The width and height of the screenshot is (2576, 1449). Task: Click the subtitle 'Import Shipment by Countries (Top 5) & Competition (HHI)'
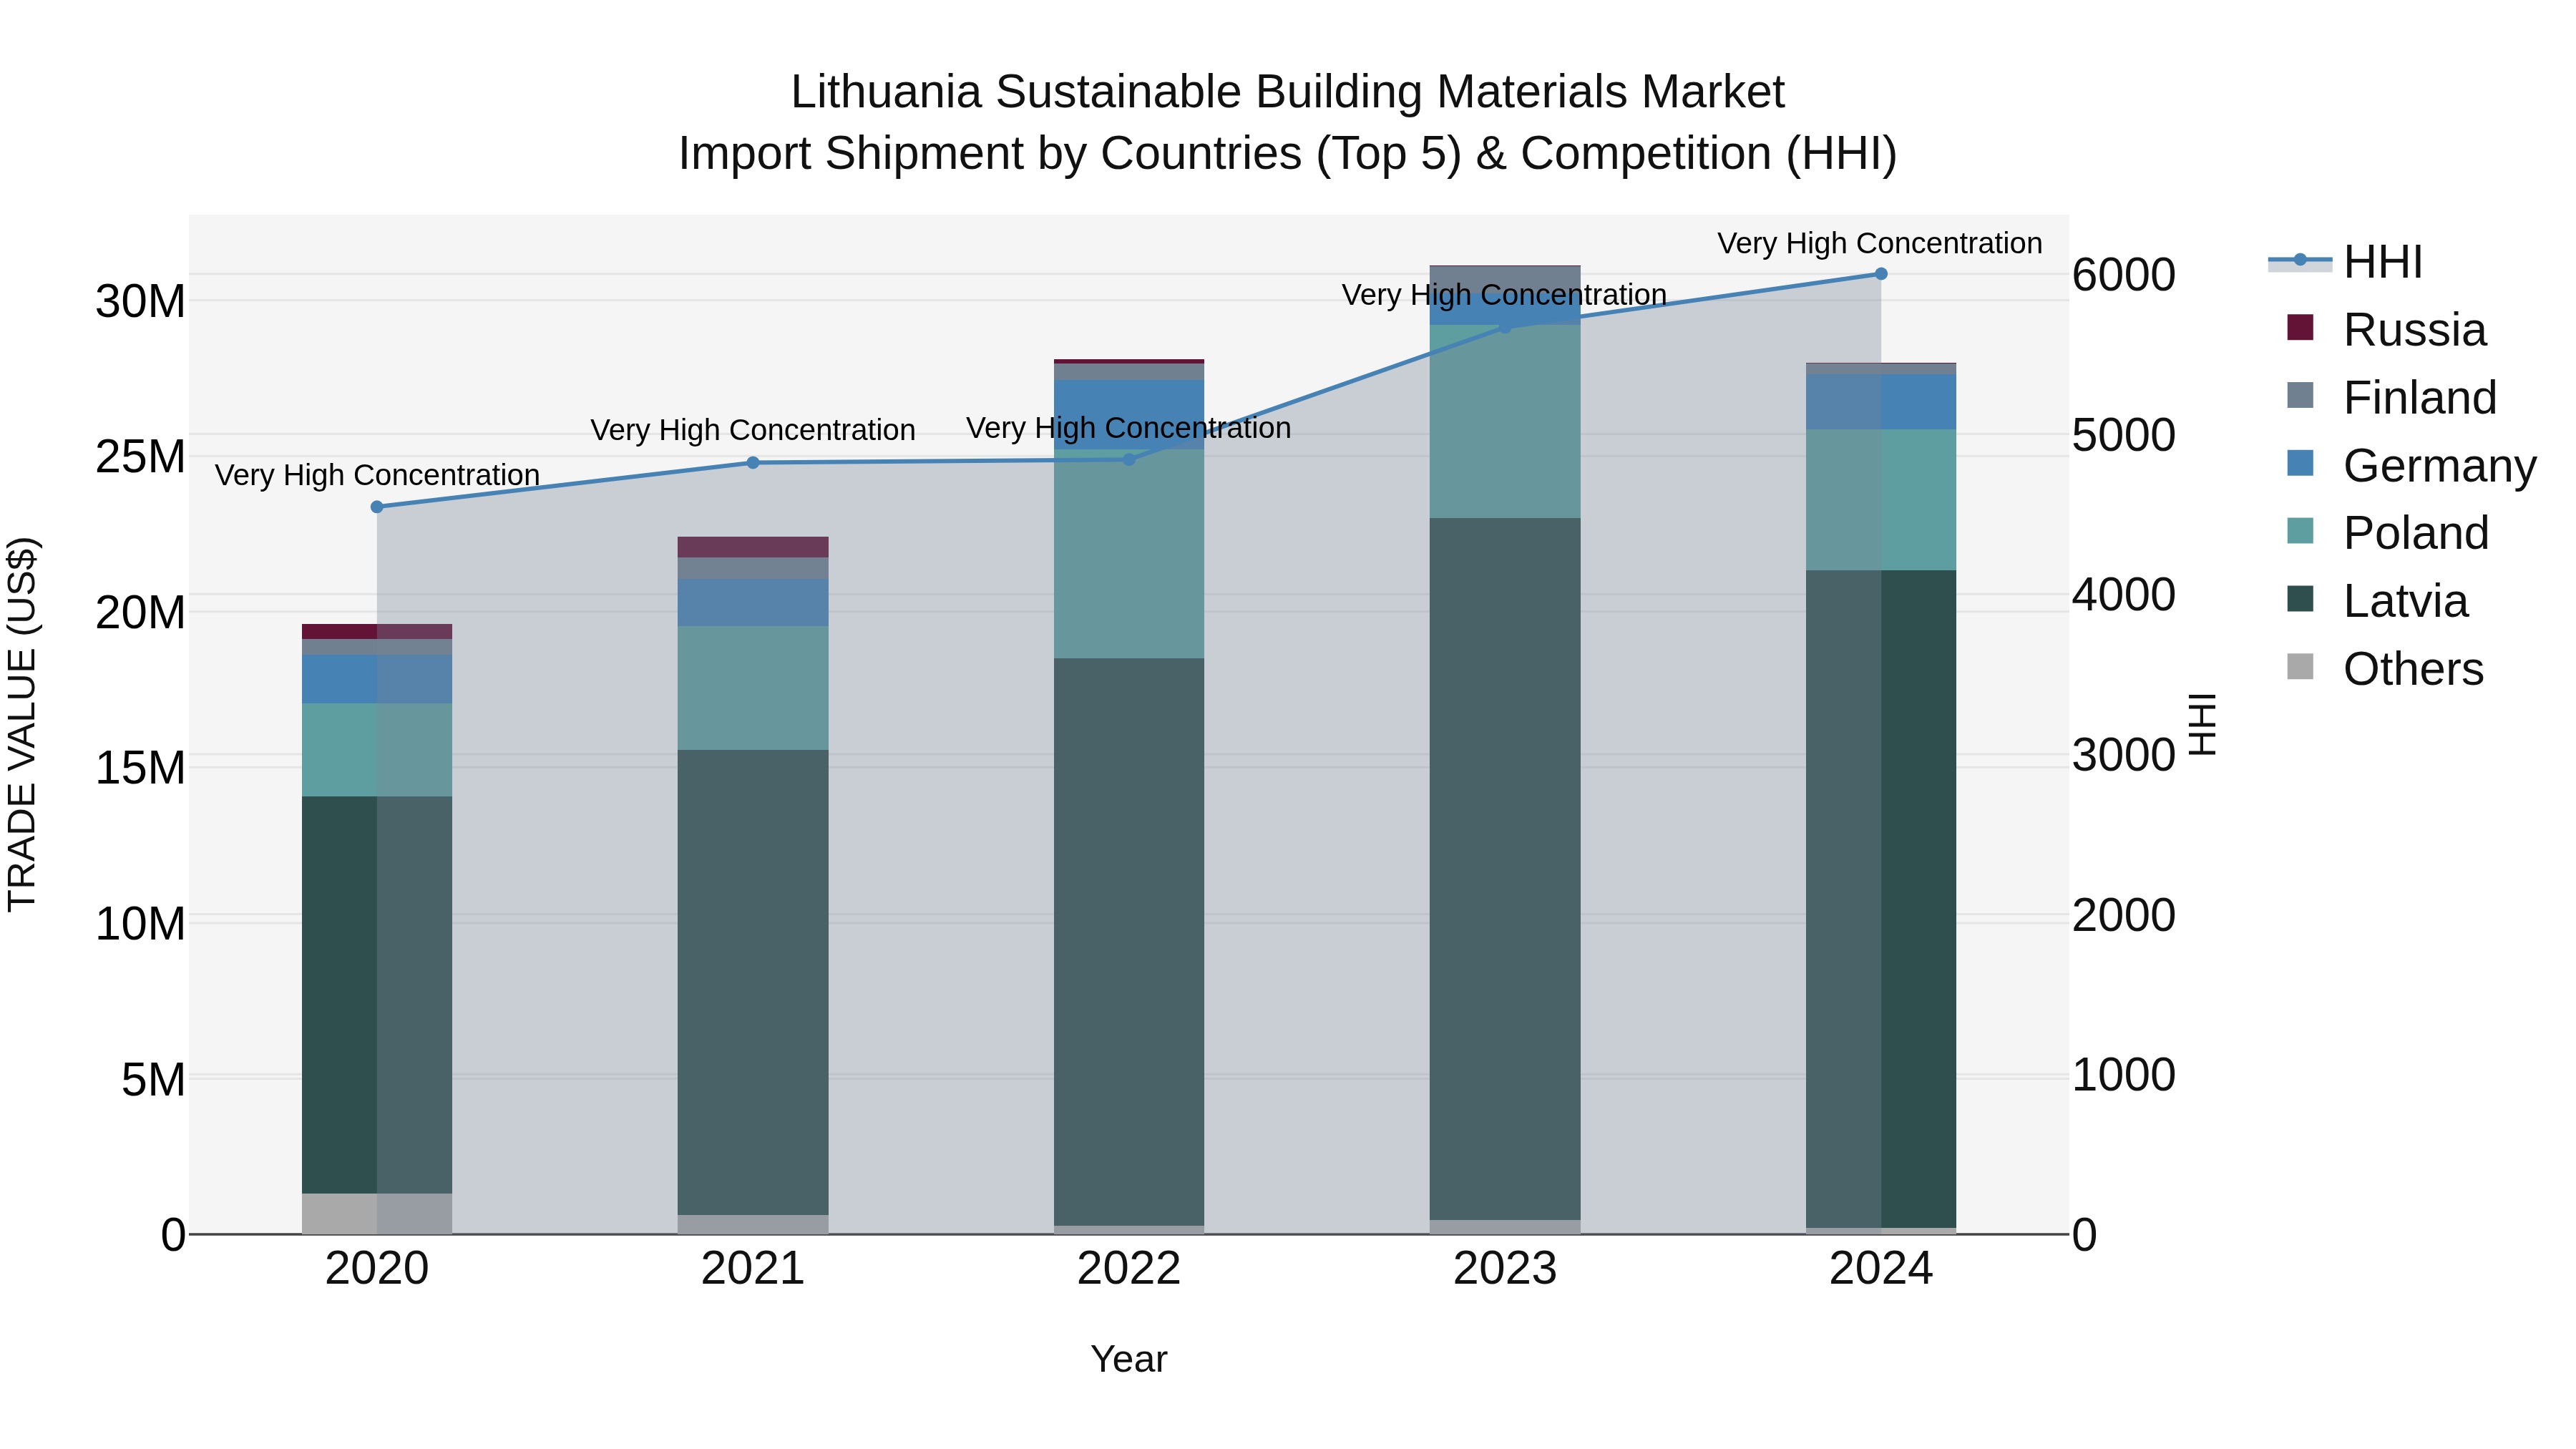point(1288,154)
